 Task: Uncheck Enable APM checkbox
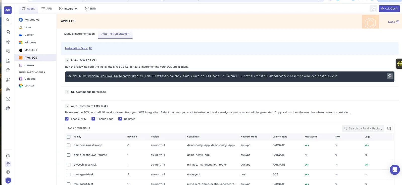coord(67,119)
